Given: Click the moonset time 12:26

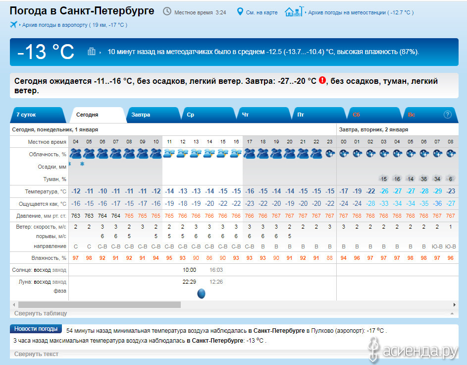Looking at the screenshot, I should point(216,282).
